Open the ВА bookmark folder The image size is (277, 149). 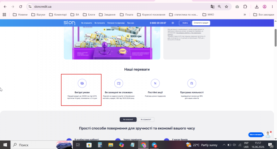tap(75, 14)
